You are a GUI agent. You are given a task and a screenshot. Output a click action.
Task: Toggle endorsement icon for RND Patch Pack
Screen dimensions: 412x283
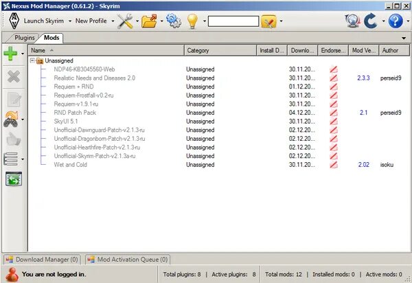[334, 113]
